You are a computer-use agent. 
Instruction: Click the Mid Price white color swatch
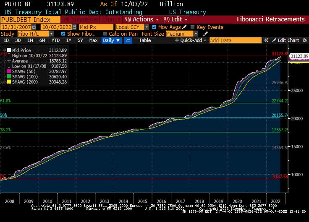[9, 50]
